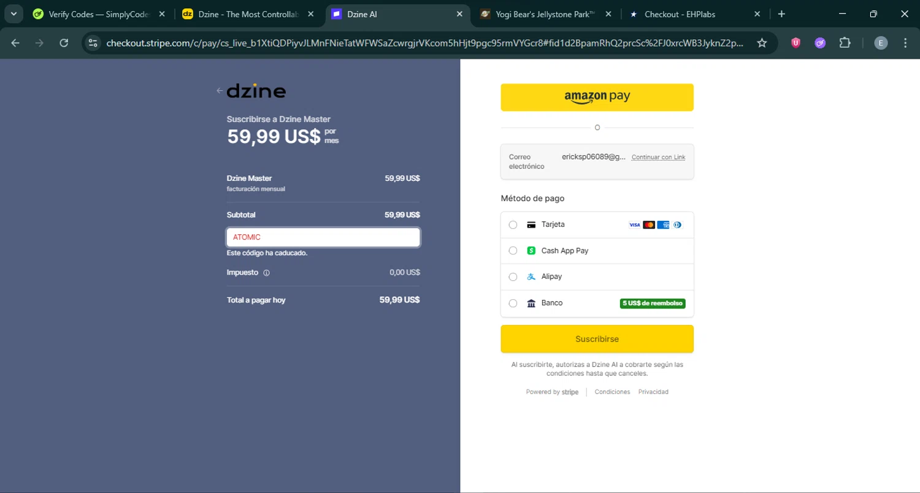
Task: Click the Este código ha caducado message
Action: coord(267,253)
